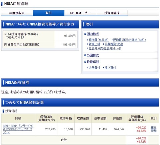Open the 外国株式 link

(x=93, y=55)
